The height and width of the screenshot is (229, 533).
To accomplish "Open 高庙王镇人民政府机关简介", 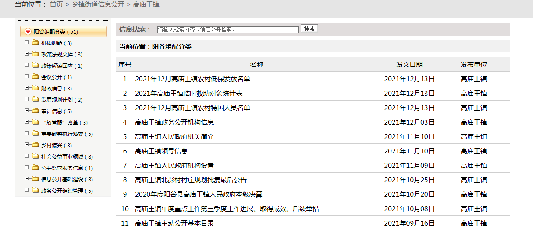I will click(174, 137).
